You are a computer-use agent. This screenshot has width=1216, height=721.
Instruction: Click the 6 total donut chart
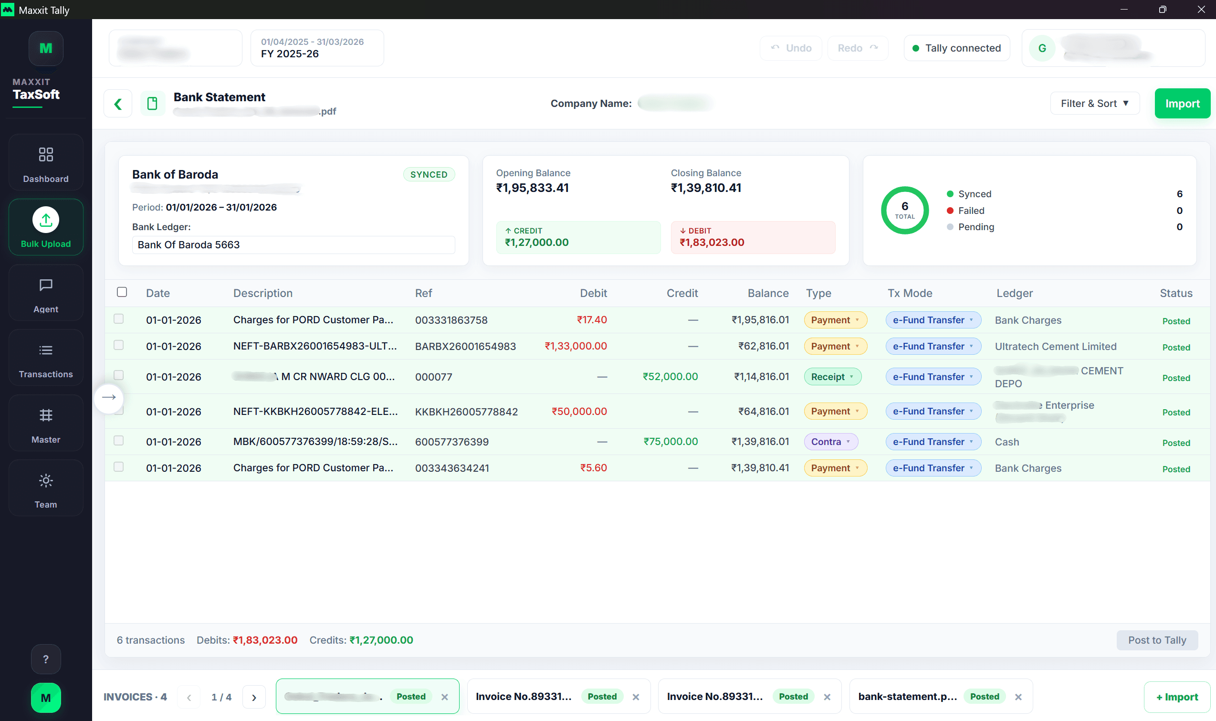(x=905, y=211)
